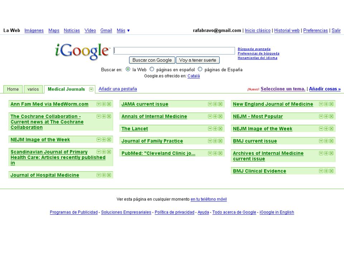Expand New England Journal of Medicine gadget plus icon

tap(326, 104)
